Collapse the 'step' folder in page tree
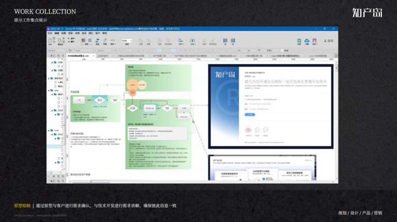This screenshot has width=397, height=222. 49,90
